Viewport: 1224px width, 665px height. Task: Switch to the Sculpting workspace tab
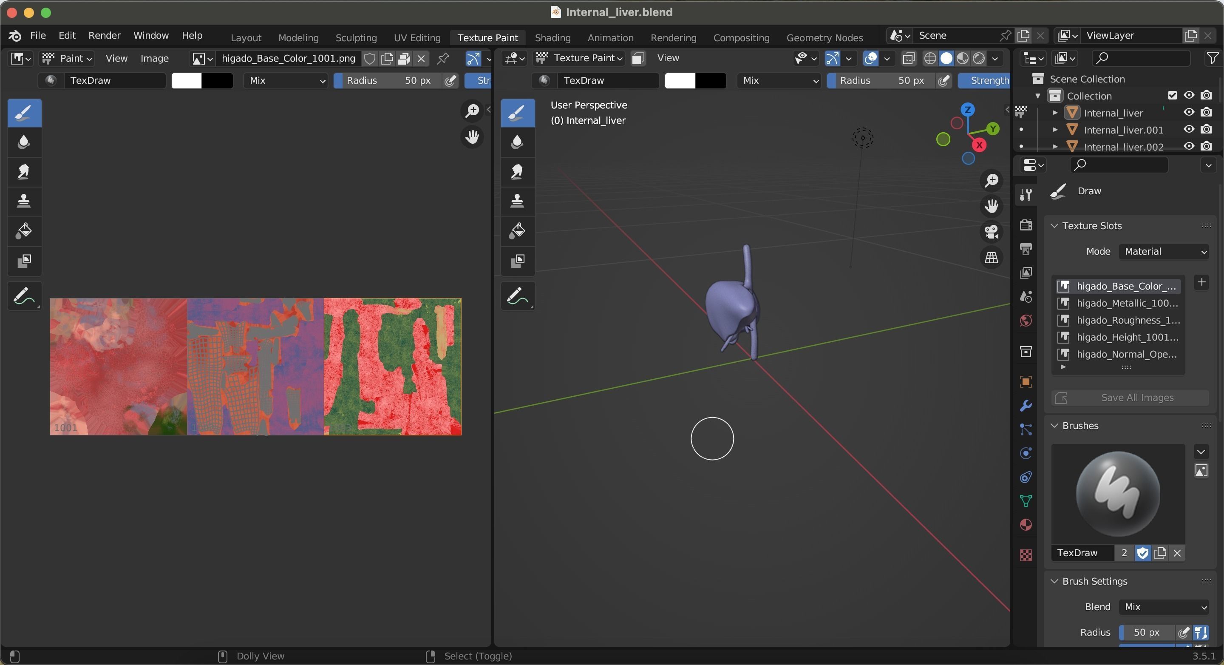[356, 37]
